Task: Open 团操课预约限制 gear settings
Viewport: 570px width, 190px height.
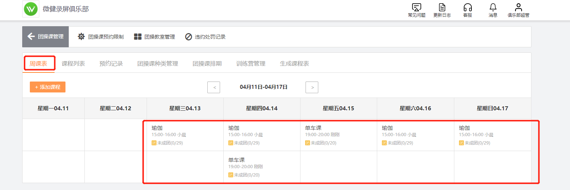Action: (x=81, y=37)
